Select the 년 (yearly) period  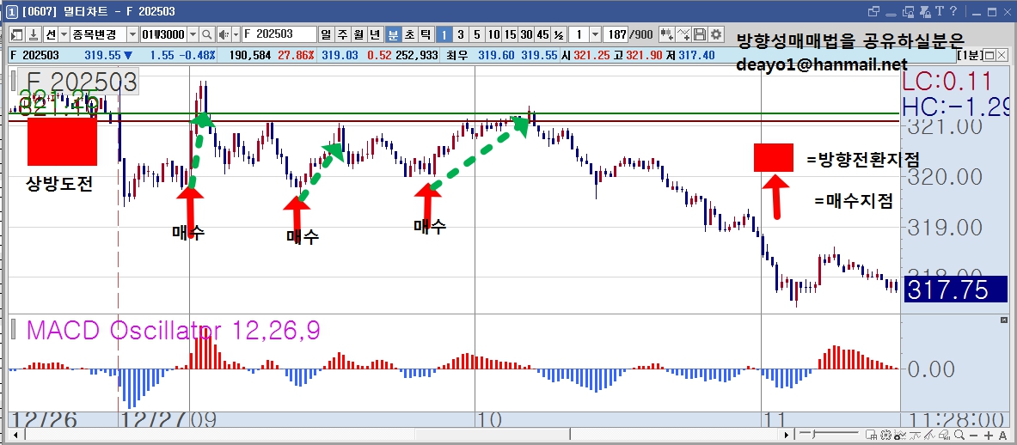[x=376, y=34]
